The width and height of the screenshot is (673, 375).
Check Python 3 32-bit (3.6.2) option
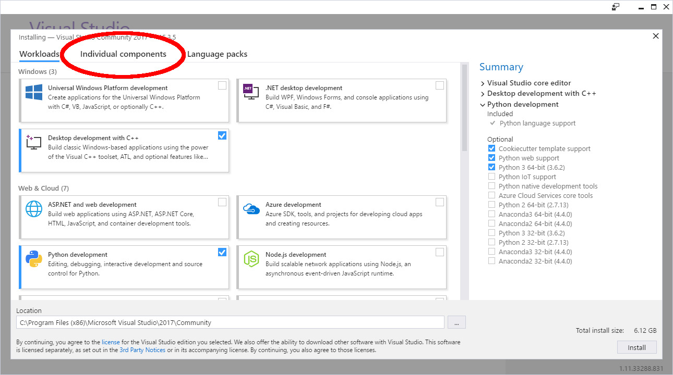coord(491,233)
